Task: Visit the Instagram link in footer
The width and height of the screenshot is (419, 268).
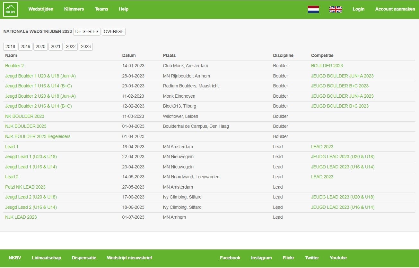Action: coord(261,258)
